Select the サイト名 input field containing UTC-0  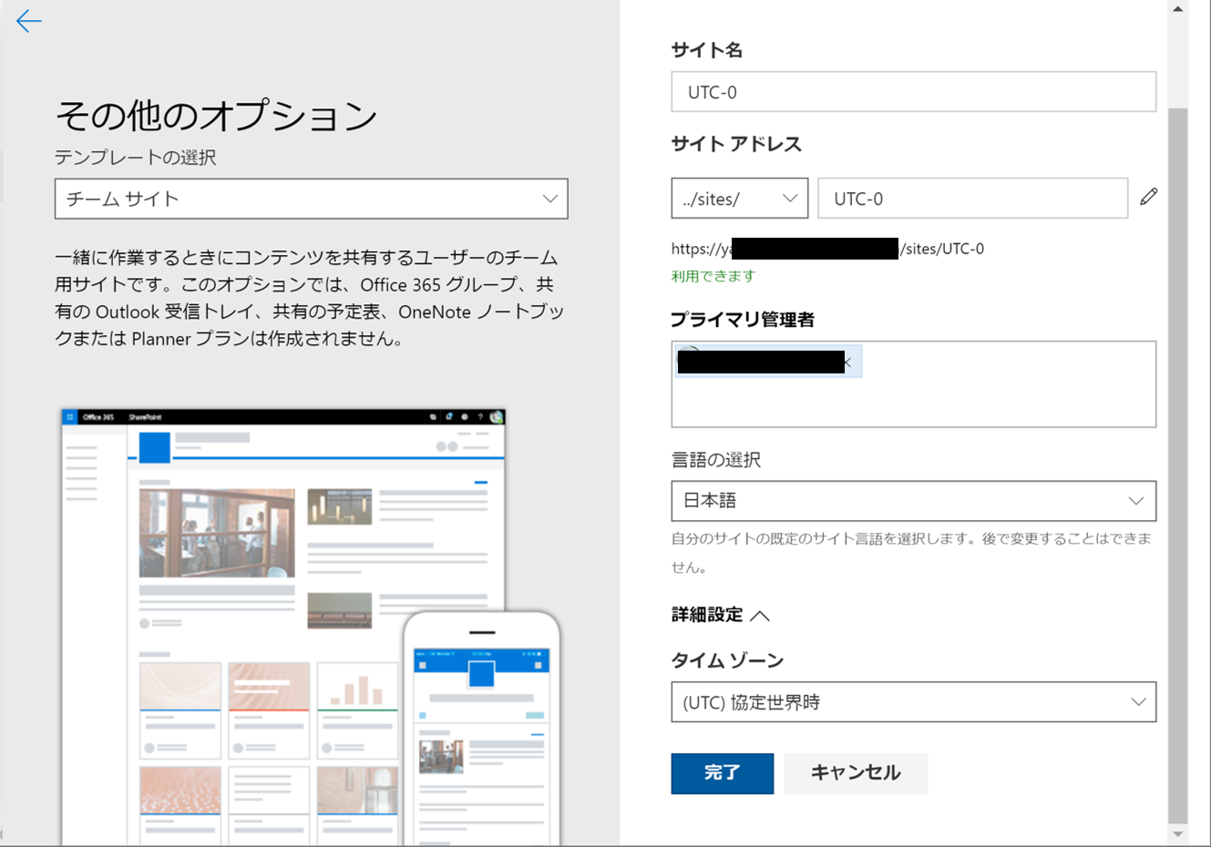(914, 91)
